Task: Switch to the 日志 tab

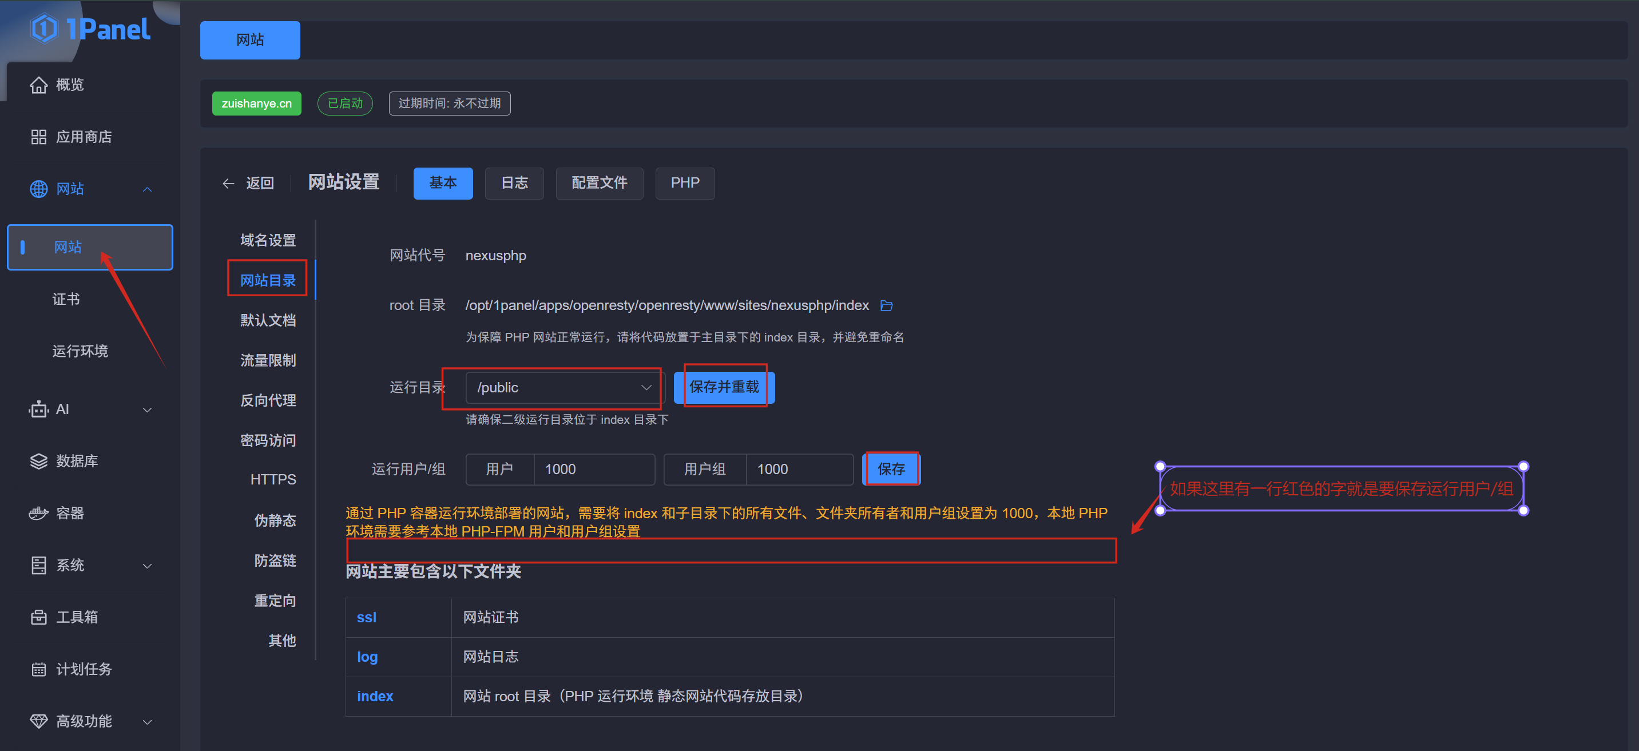Action: pyautogui.click(x=514, y=183)
